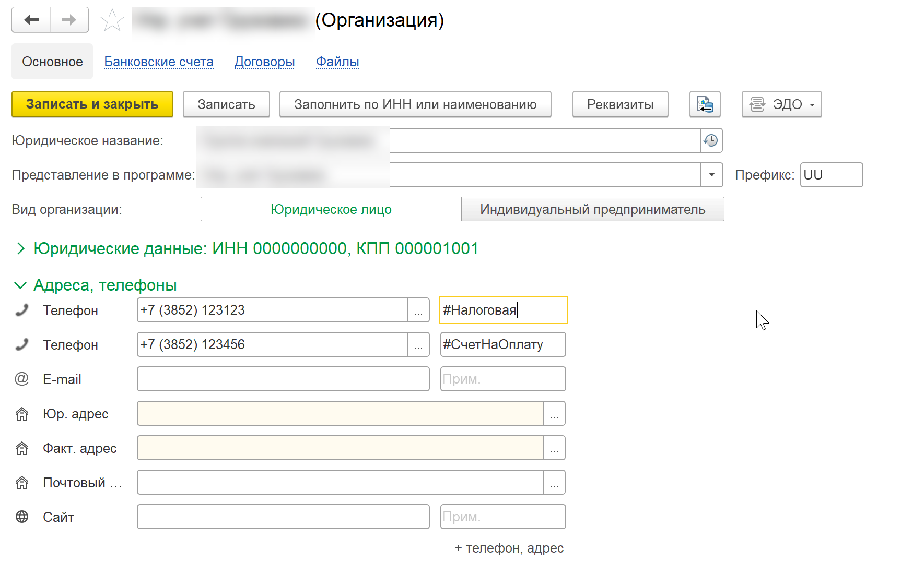
Task: Open the Договоры tab
Action: pos(264,62)
